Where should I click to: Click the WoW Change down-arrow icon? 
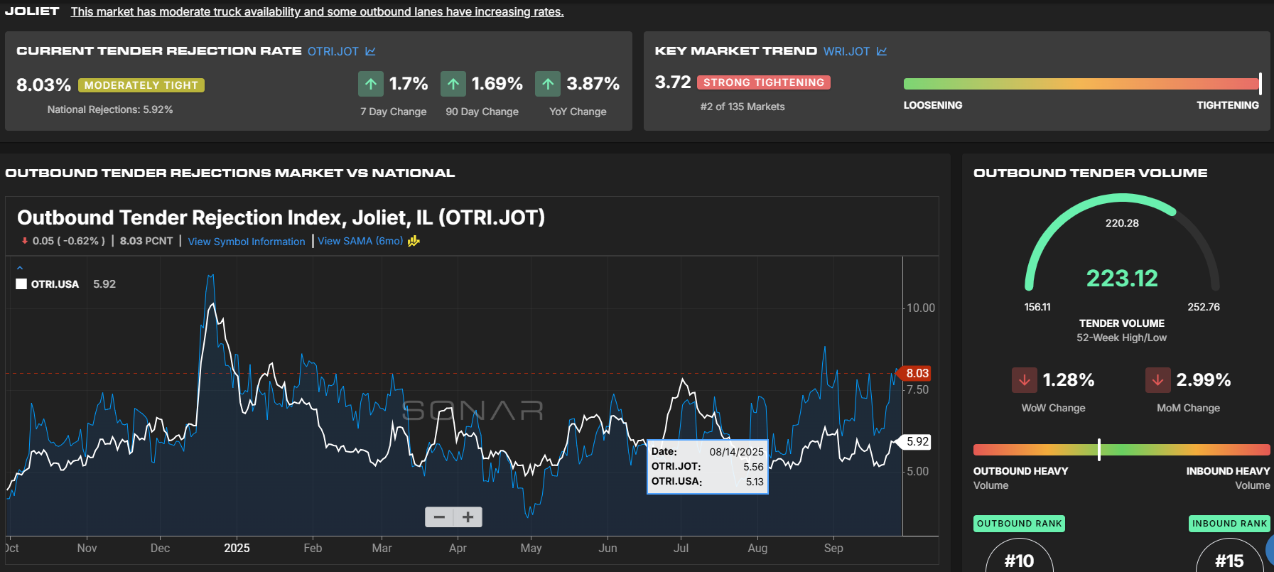(x=1025, y=380)
